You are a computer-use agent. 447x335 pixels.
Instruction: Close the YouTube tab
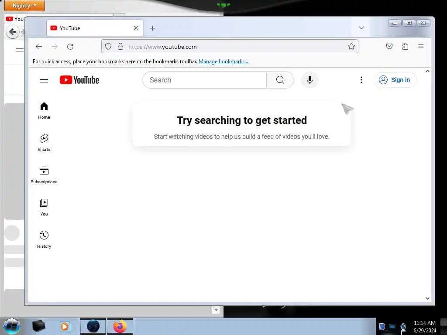click(136, 28)
